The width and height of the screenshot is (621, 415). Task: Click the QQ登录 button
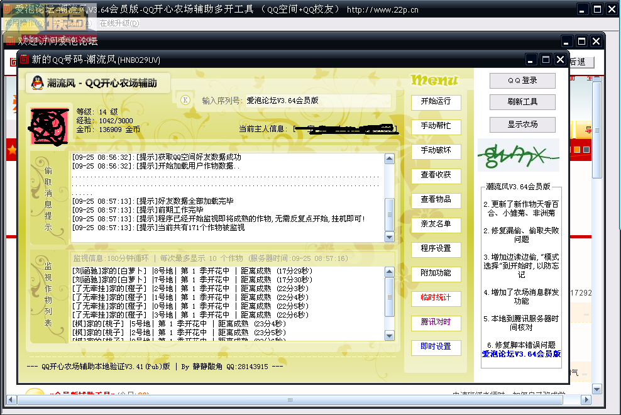pos(522,81)
